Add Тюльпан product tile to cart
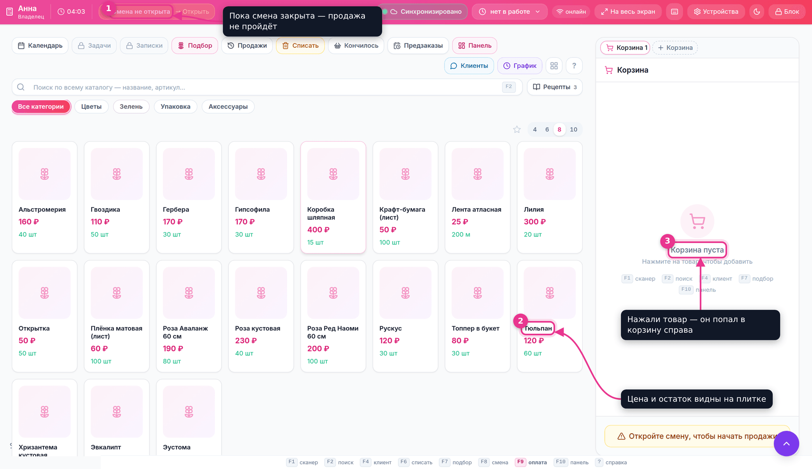 click(549, 316)
